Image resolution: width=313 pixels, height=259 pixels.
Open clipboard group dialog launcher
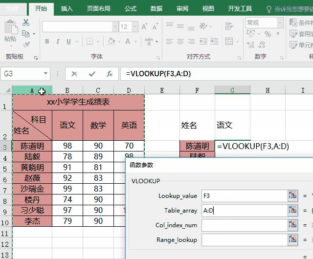tap(36, 58)
